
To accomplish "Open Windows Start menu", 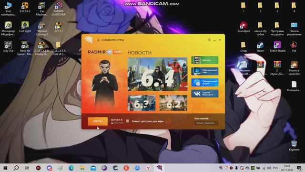I will (5, 168).
